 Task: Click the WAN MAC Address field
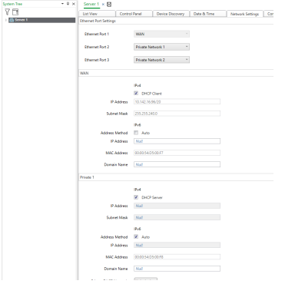[177, 153]
